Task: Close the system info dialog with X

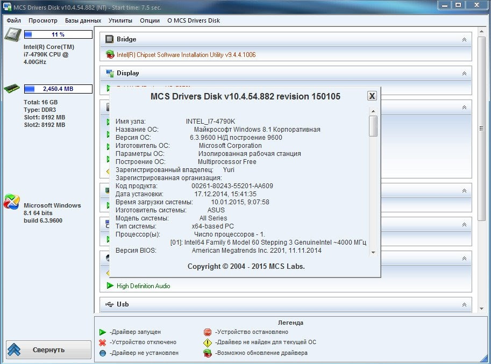Action: coord(372,96)
